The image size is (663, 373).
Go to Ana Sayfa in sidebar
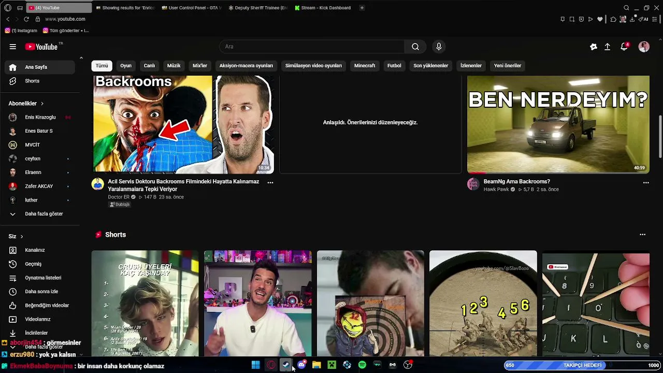click(x=40, y=67)
